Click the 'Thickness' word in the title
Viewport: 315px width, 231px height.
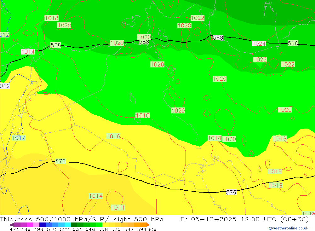[x=16, y=219]
